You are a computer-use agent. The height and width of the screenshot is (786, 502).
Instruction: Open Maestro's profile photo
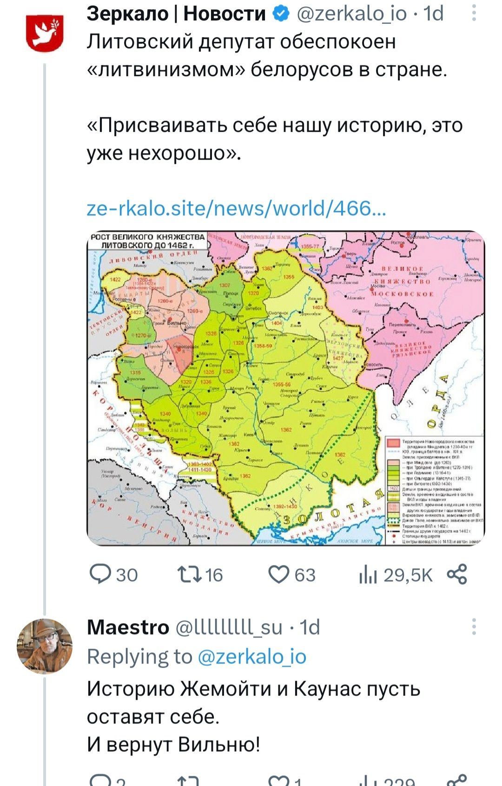coord(45,646)
